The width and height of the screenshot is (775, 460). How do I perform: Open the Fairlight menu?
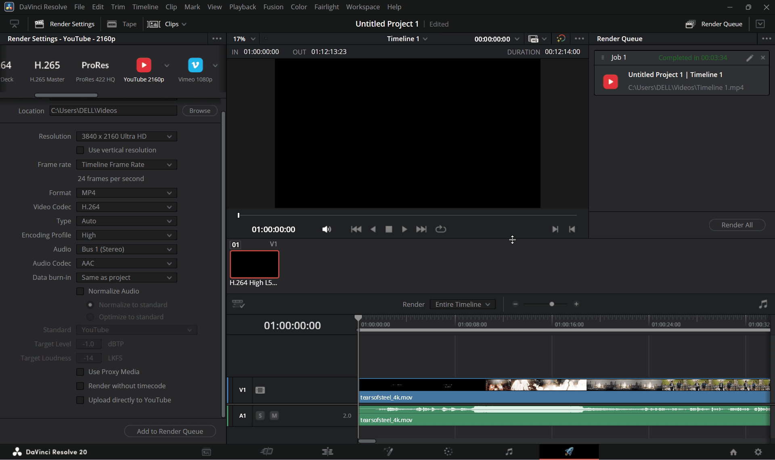click(327, 7)
